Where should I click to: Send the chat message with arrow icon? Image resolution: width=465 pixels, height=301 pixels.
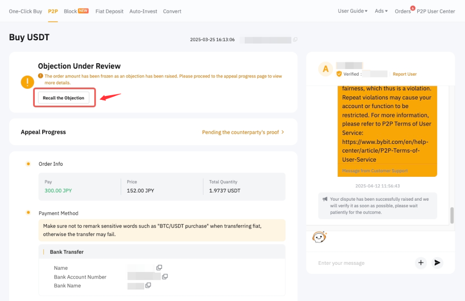click(437, 263)
